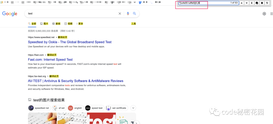Open the 工具 search tools
Viewport: 273px width, 124px height.
click(133, 24)
